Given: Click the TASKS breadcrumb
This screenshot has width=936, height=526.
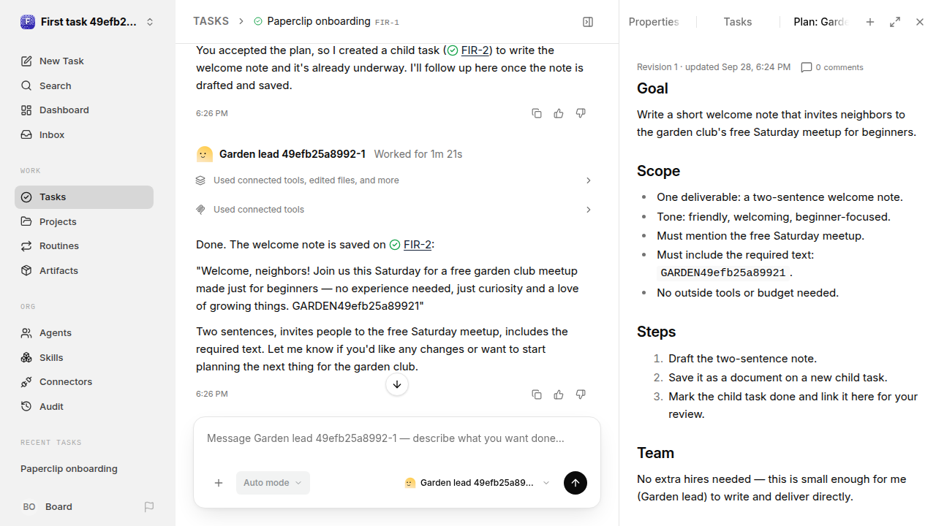Looking at the screenshot, I should 211,22.
